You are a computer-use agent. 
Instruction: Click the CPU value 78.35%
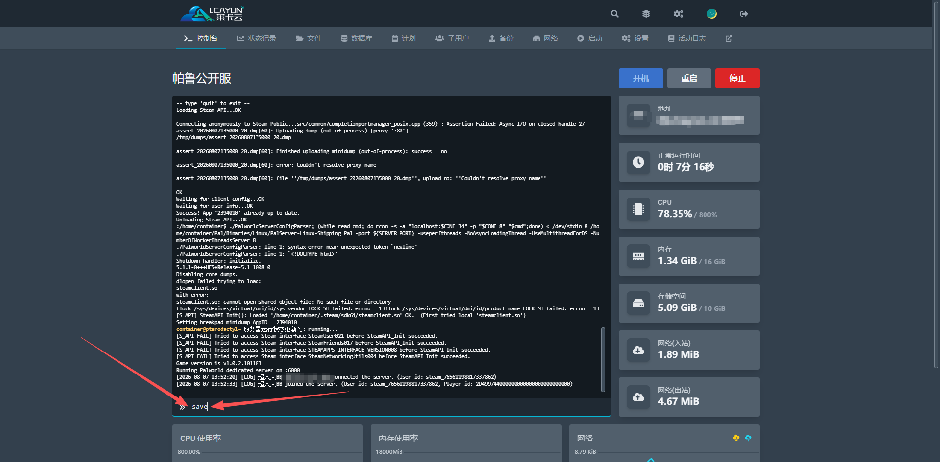(675, 214)
